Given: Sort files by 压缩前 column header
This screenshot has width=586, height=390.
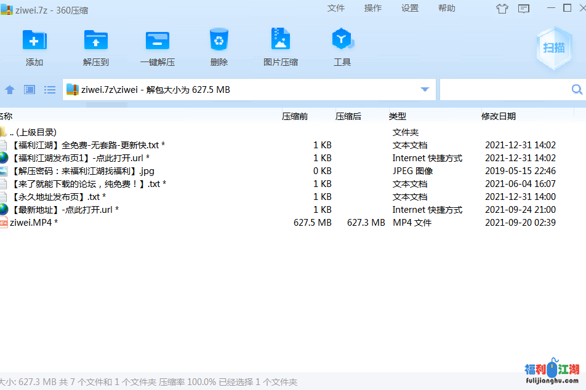Looking at the screenshot, I should click(x=295, y=116).
